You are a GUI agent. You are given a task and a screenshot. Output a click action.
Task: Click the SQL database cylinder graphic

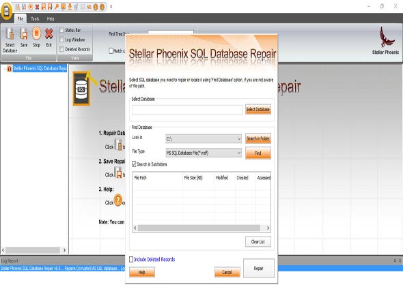click(81, 89)
